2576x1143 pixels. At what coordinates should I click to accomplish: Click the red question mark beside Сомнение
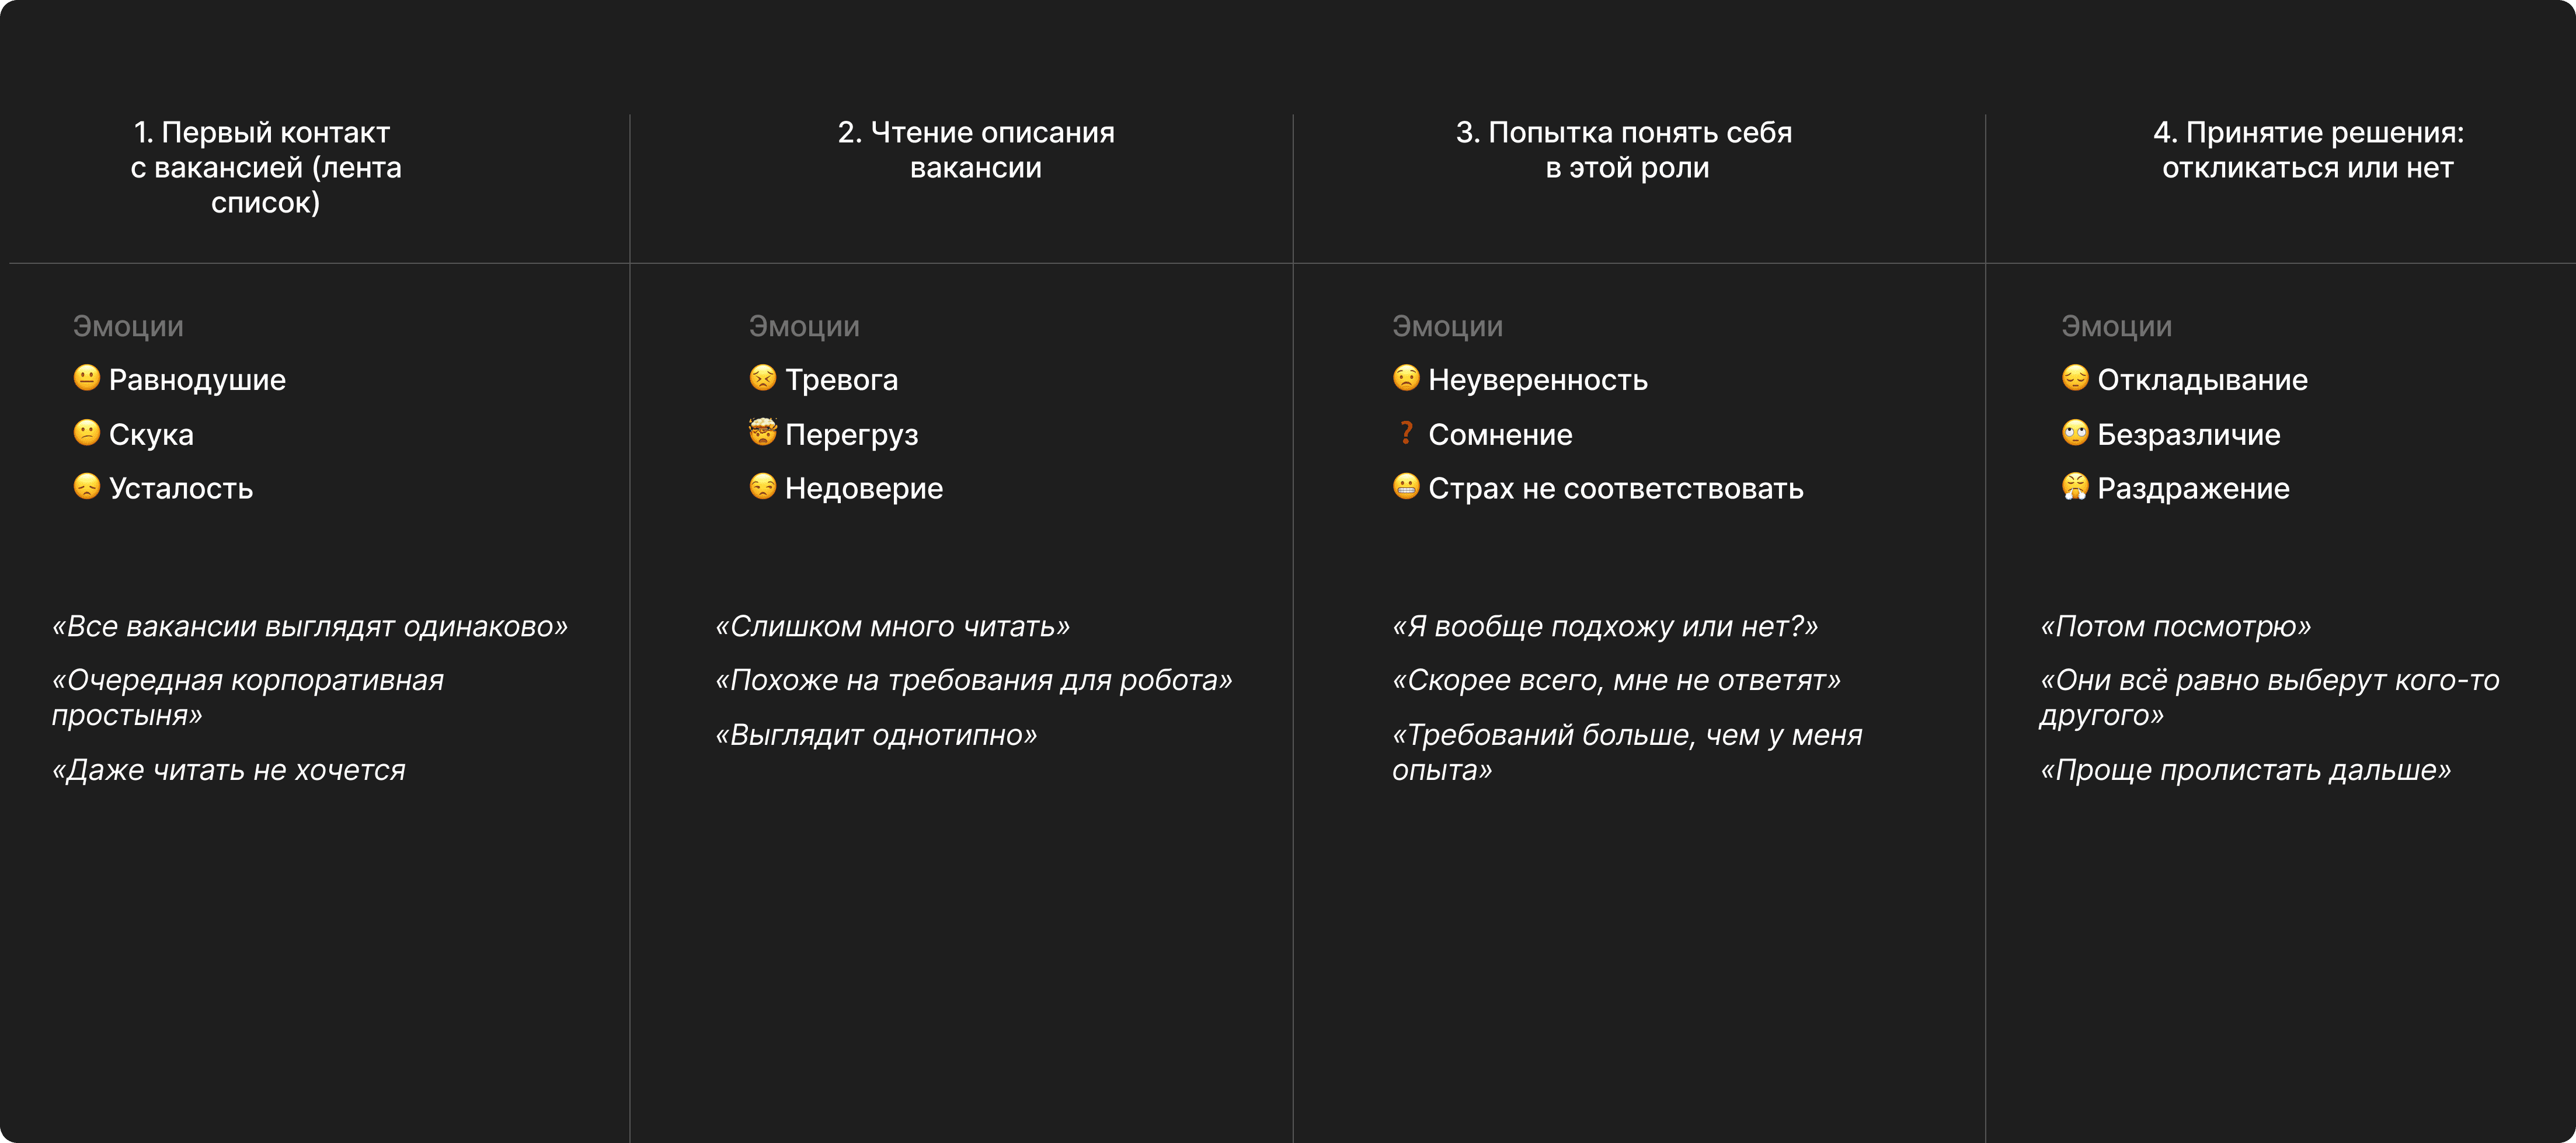coord(1406,433)
